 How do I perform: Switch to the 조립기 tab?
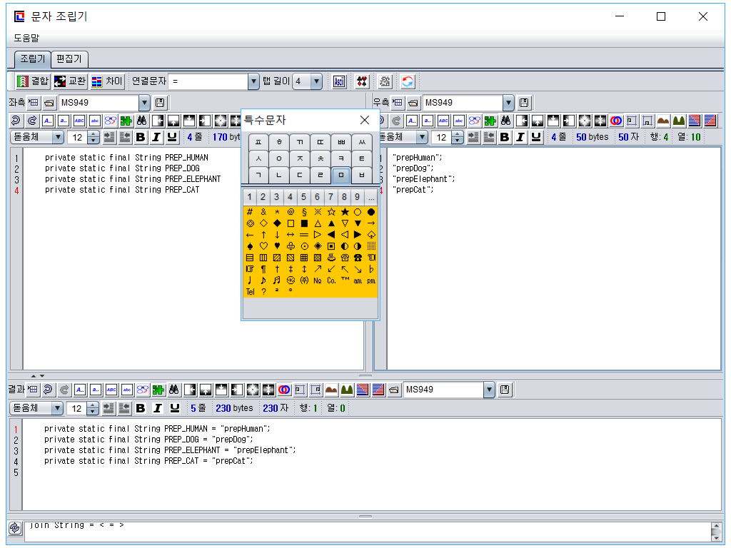pos(32,59)
